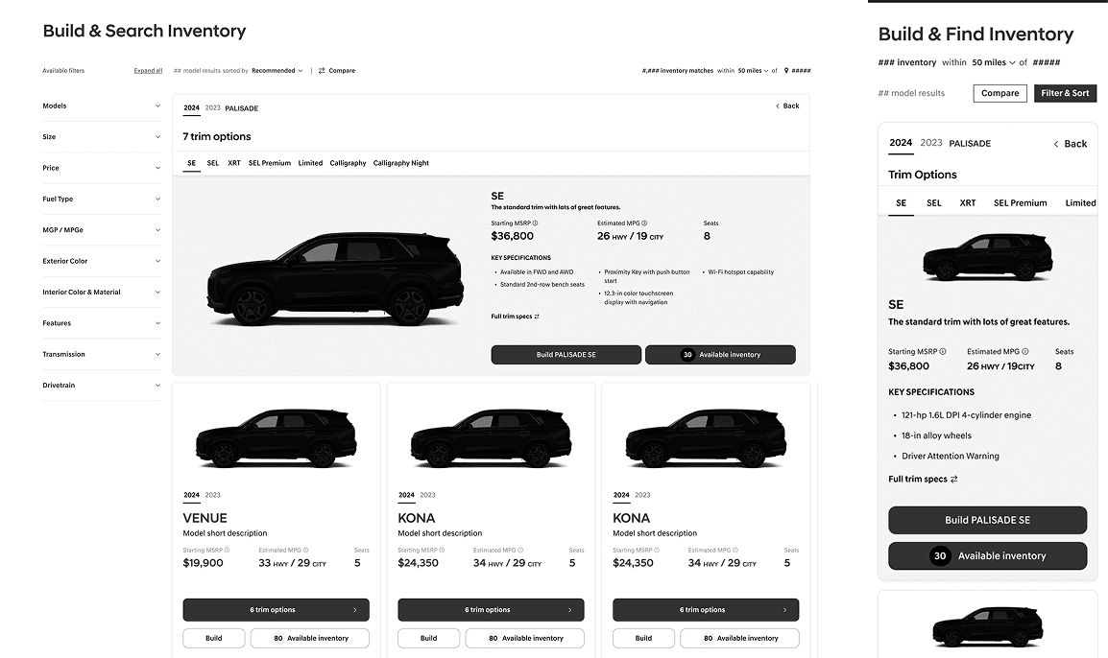Click arrow on VENUE 6 trim options button
This screenshot has width=1108, height=658.
(354, 610)
